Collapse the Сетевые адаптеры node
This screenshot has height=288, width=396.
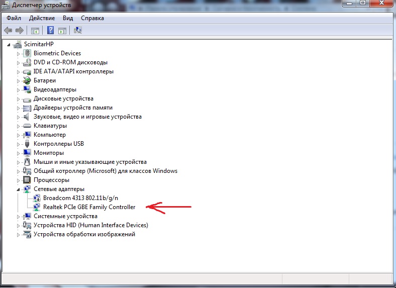pyautogui.click(x=18, y=189)
